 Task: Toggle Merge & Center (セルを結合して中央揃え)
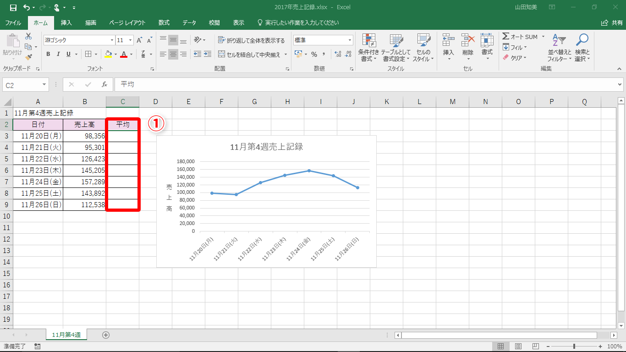(250, 54)
